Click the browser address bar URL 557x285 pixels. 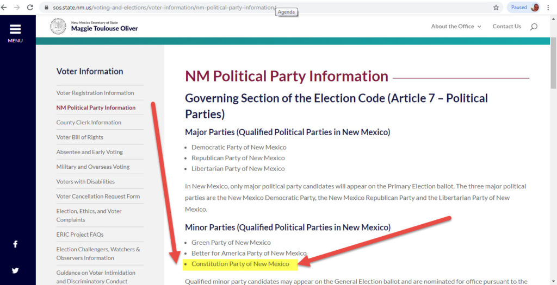pyautogui.click(x=164, y=8)
